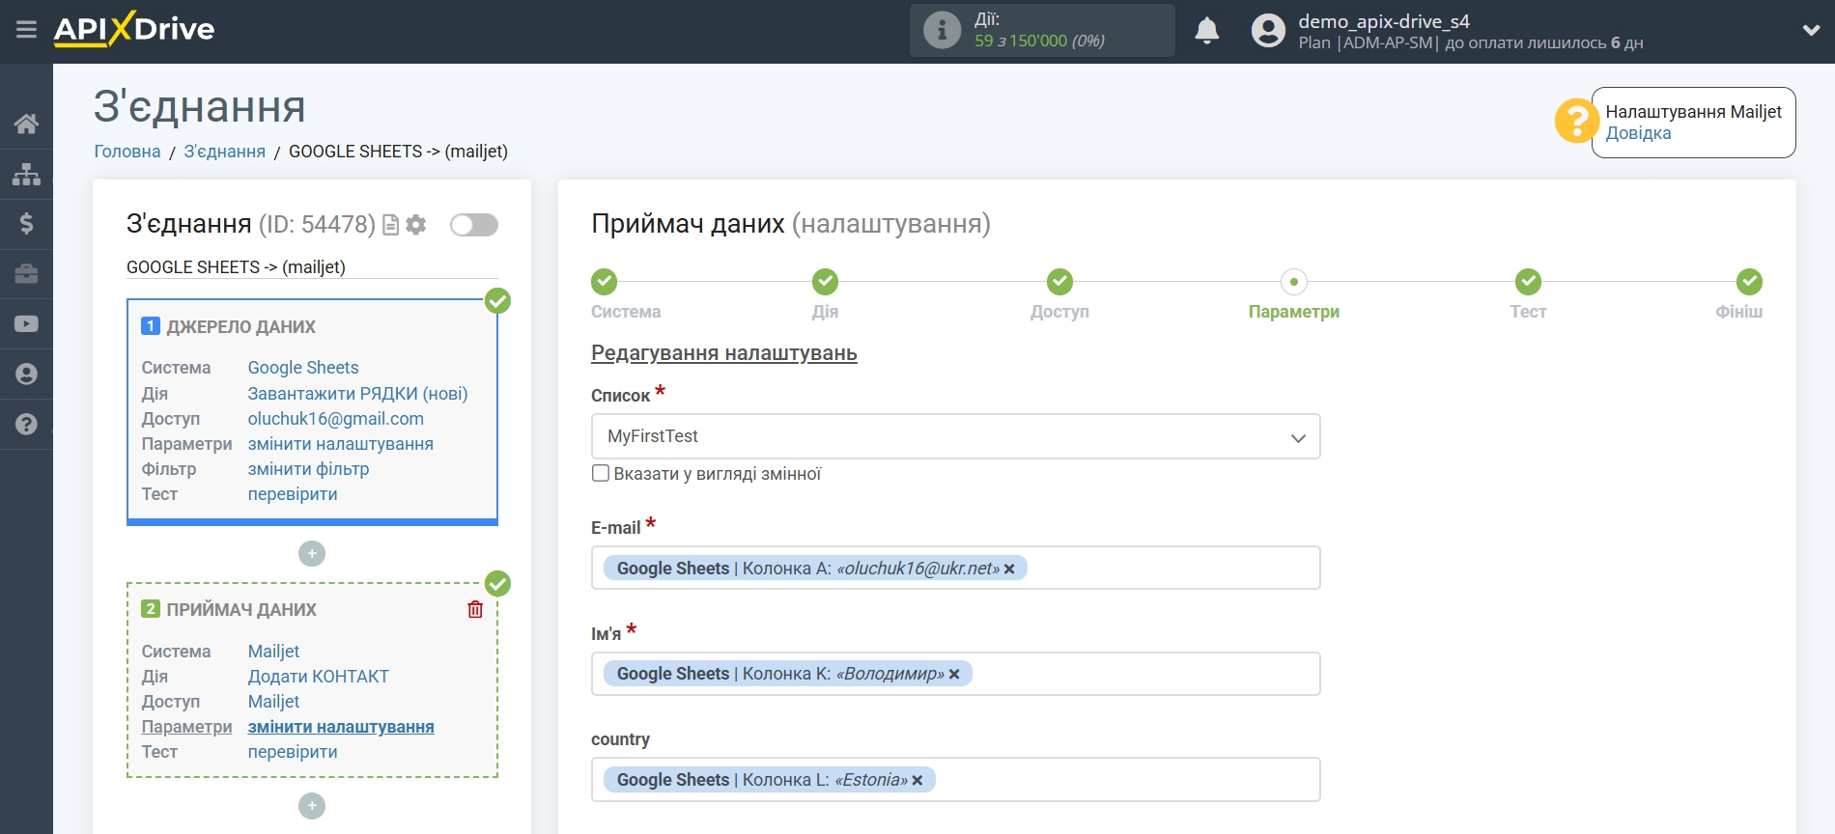Click the country input field
The image size is (1835, 834).
tap(955, 780)
